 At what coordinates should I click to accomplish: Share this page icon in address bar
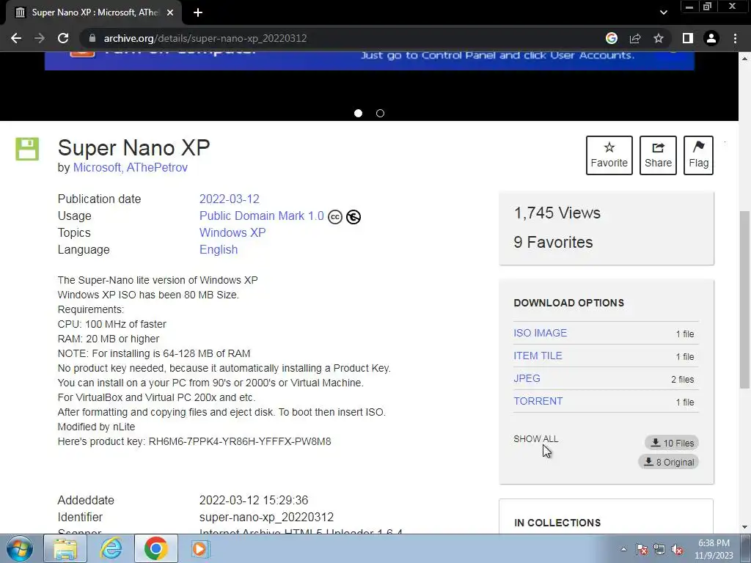(635, 38)
